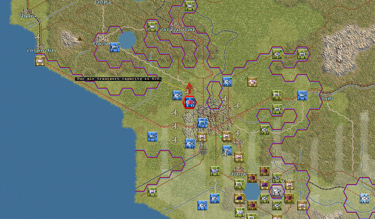The width and height of the screenshot is (375, 219).
Task: Select the olive 8-7 unit on the coast road
Action: (153, 192)
